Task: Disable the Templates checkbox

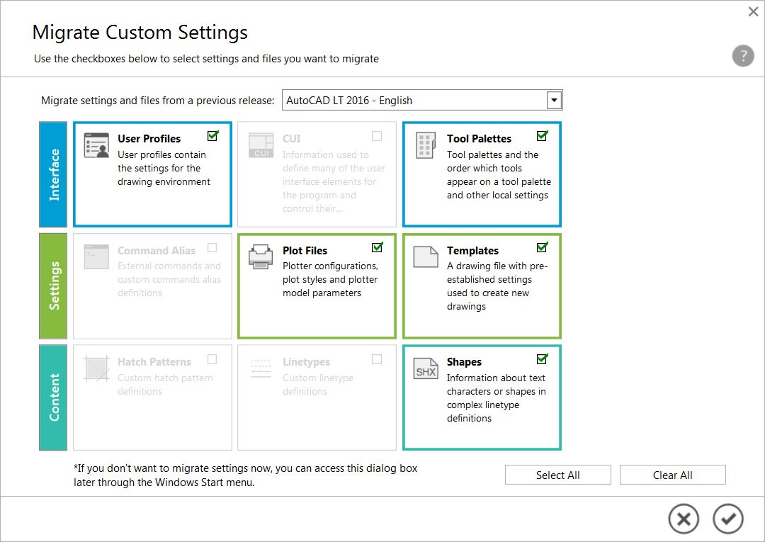Action: coord(542,247)
